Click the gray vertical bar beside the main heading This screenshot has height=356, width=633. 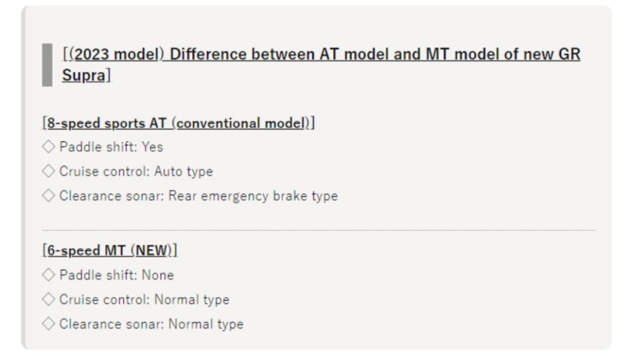47,64
